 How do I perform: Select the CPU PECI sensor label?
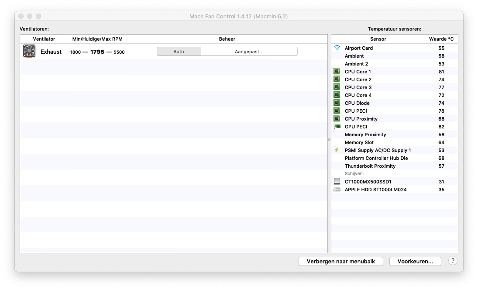tap(356, 111)
